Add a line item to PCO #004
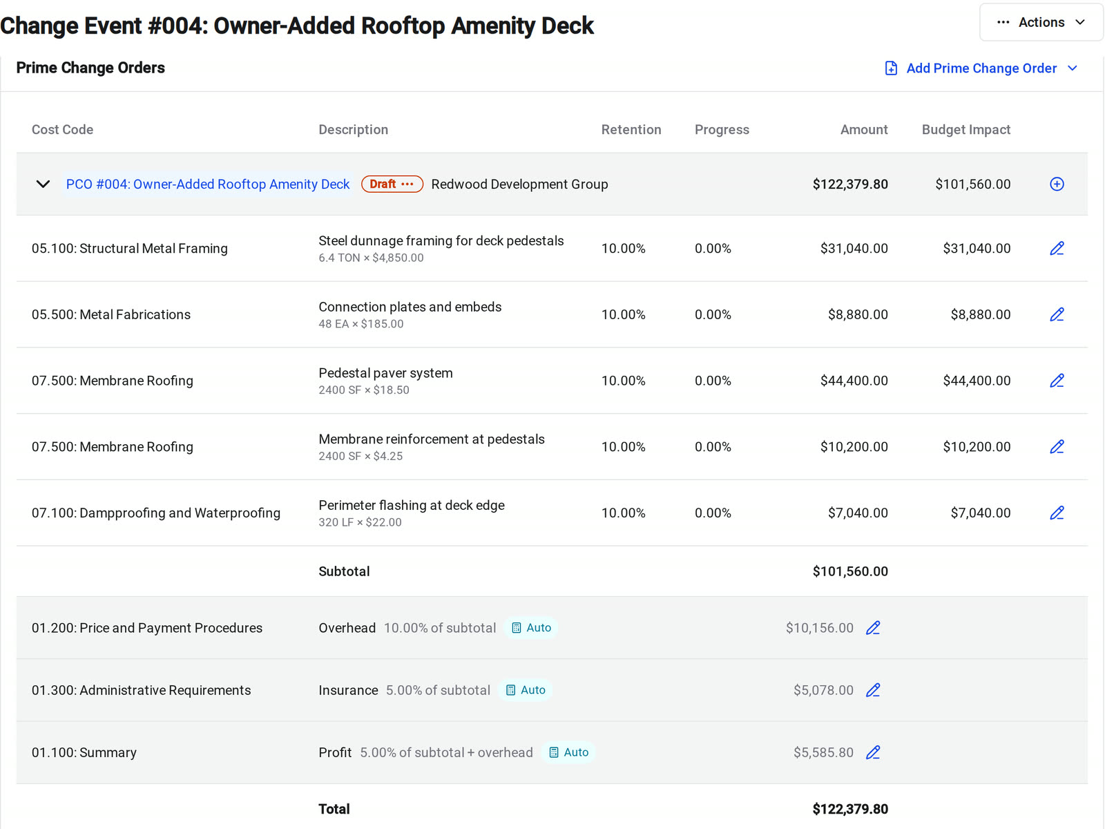Screen dimensions: 1105x829 (1057, 184)
